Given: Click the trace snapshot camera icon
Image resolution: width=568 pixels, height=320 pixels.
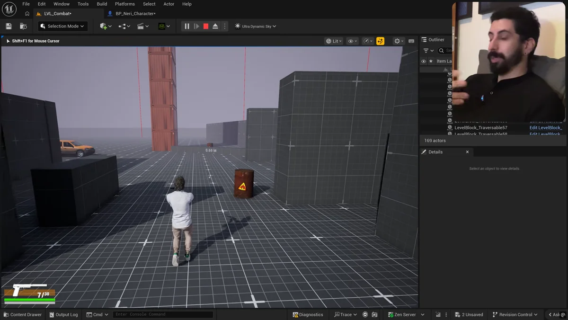Looking at the screenshot, I should (x=374, y=314).
